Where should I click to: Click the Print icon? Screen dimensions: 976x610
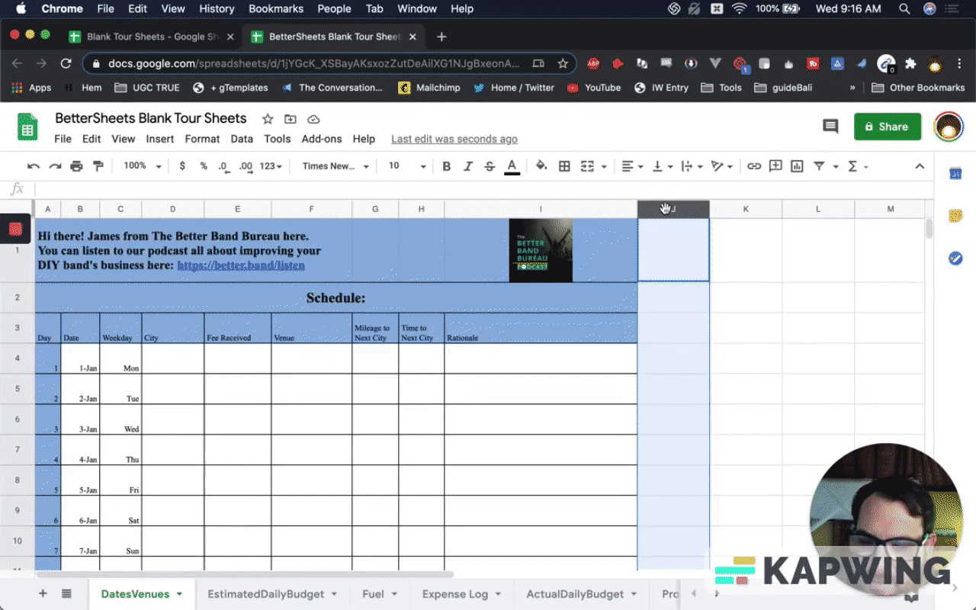pyautogui.click(x=76, y=166)
